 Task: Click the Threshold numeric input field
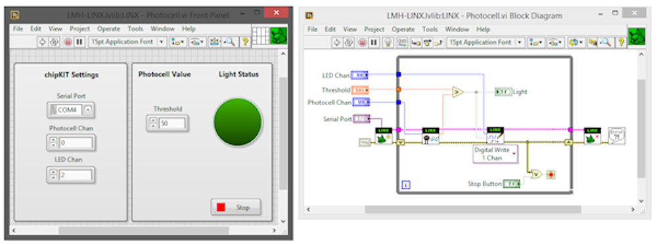[x=171, y=123]
